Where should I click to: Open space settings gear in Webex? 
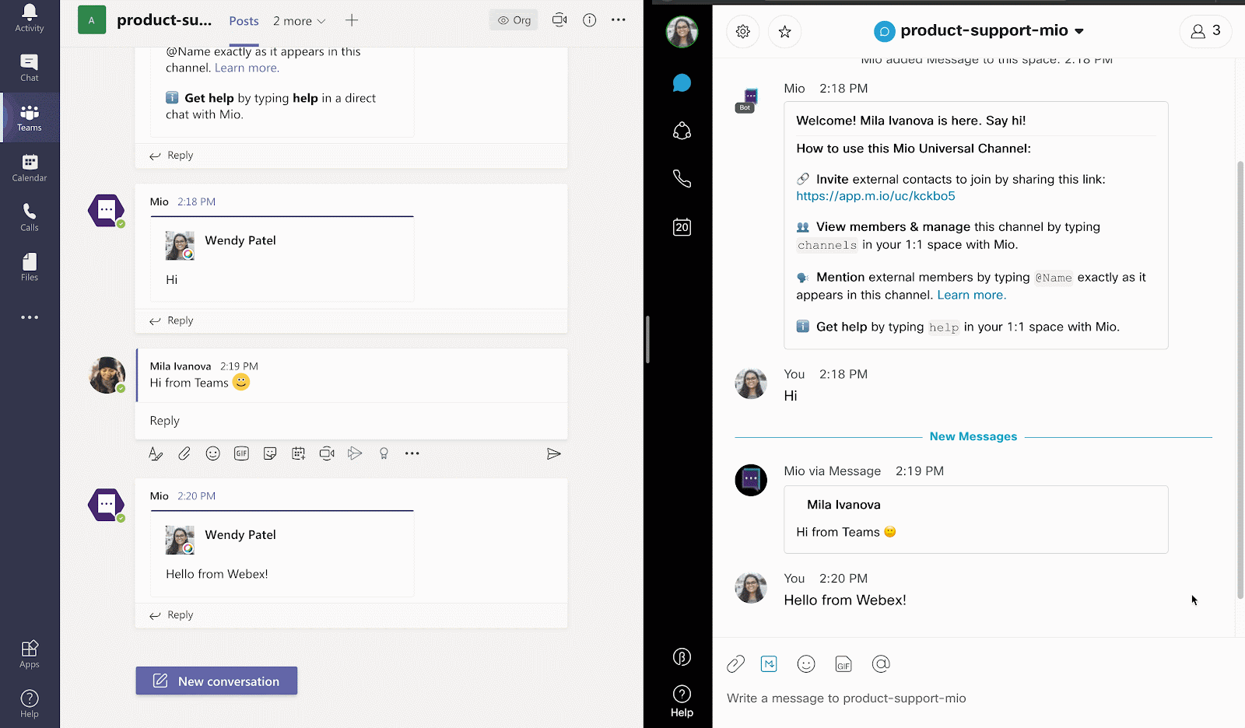(743, 32)
